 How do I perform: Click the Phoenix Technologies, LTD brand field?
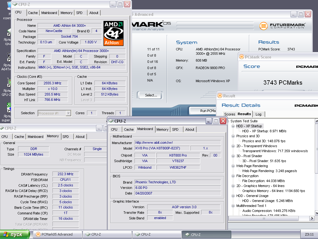(178, 182)
